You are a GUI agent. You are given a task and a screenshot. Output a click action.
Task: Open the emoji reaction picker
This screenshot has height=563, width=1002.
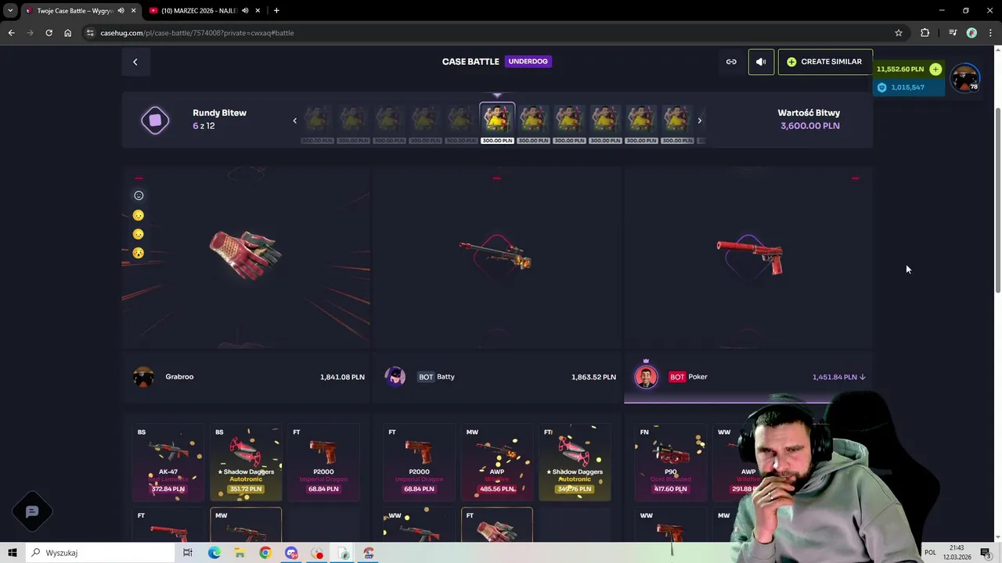click(139, 195)
